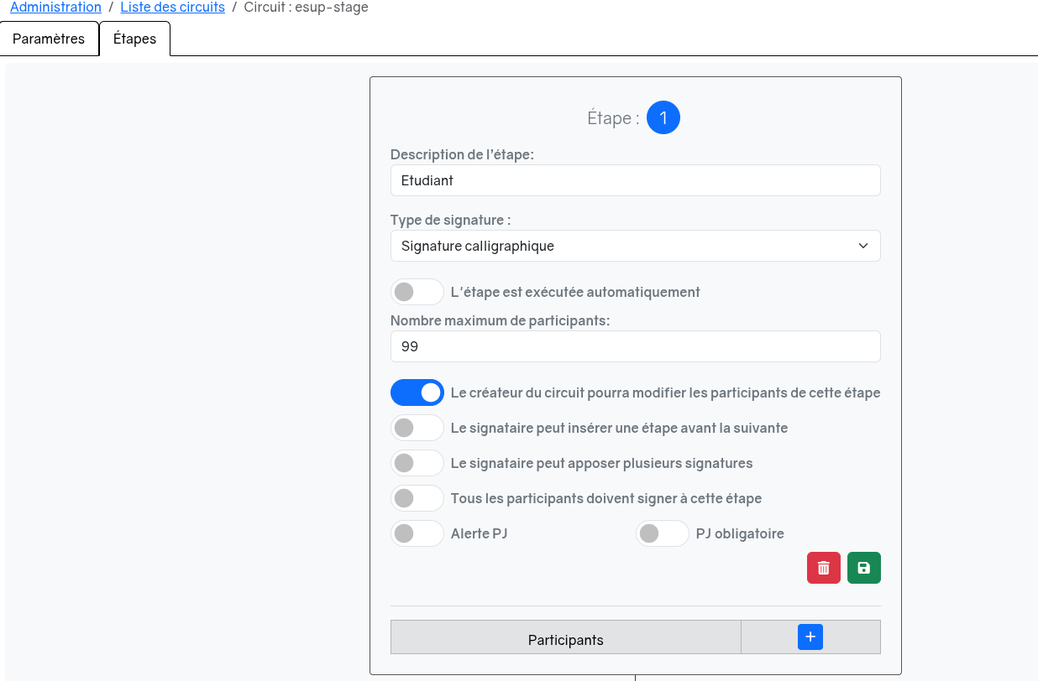
Task: Open the Administration breadcrumb link
Action: click(55, 8)
